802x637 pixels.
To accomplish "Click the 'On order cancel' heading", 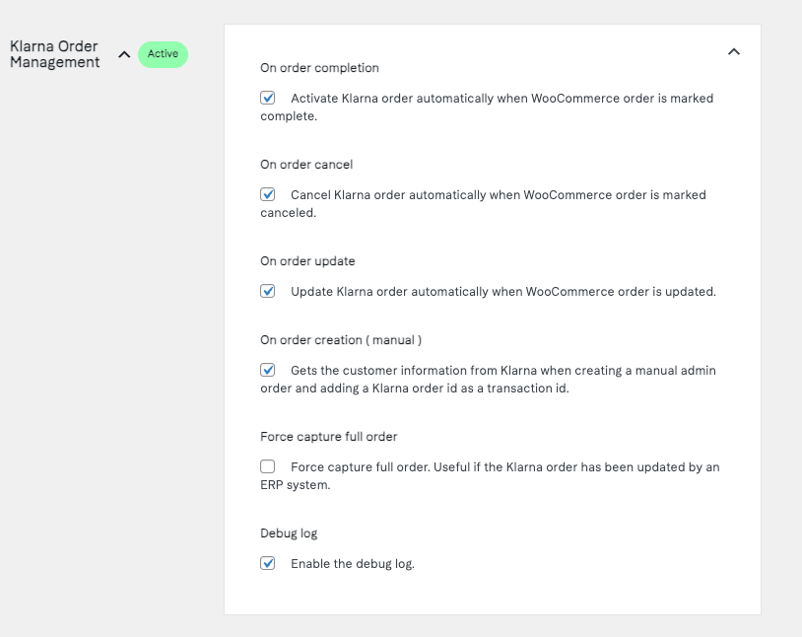I will coord(306,165).
